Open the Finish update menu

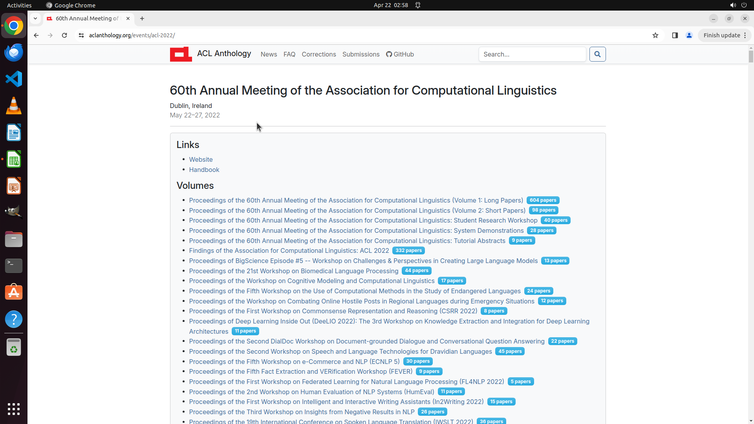725,35
